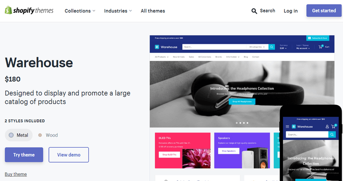343x181 pixels.
Task: Click the Shopify bag logo icon
Action: [x=8, y=10]
